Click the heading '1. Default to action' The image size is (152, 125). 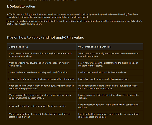(21, 6)
